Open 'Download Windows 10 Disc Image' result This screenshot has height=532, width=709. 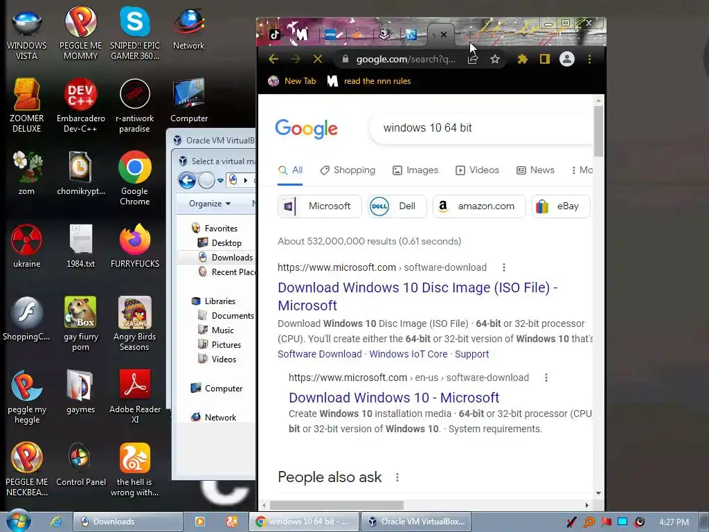click(x=418, y=296)
